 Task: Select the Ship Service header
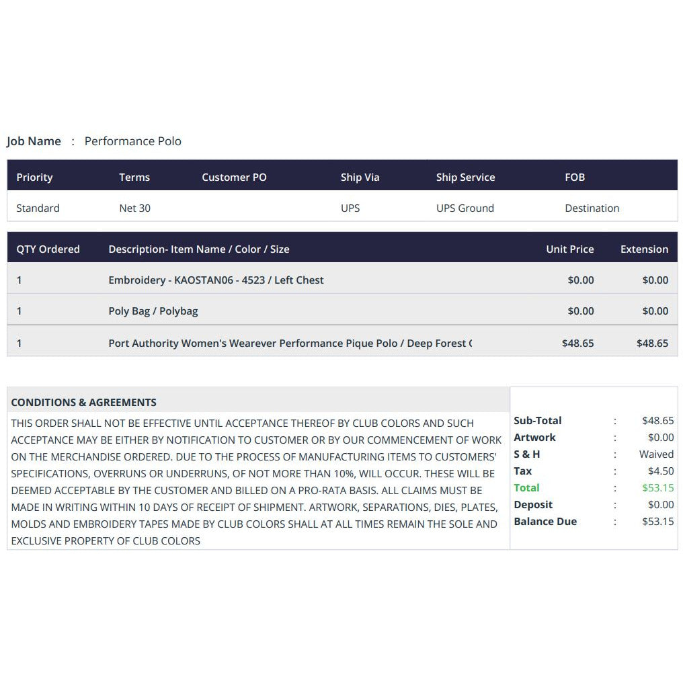pos(465,177)
